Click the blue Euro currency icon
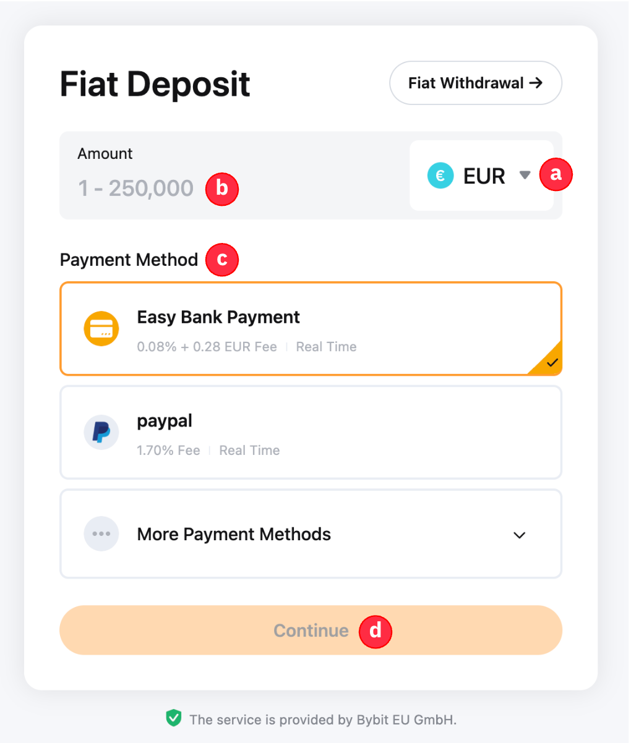 pyautogui.click(x=440, y=176)
